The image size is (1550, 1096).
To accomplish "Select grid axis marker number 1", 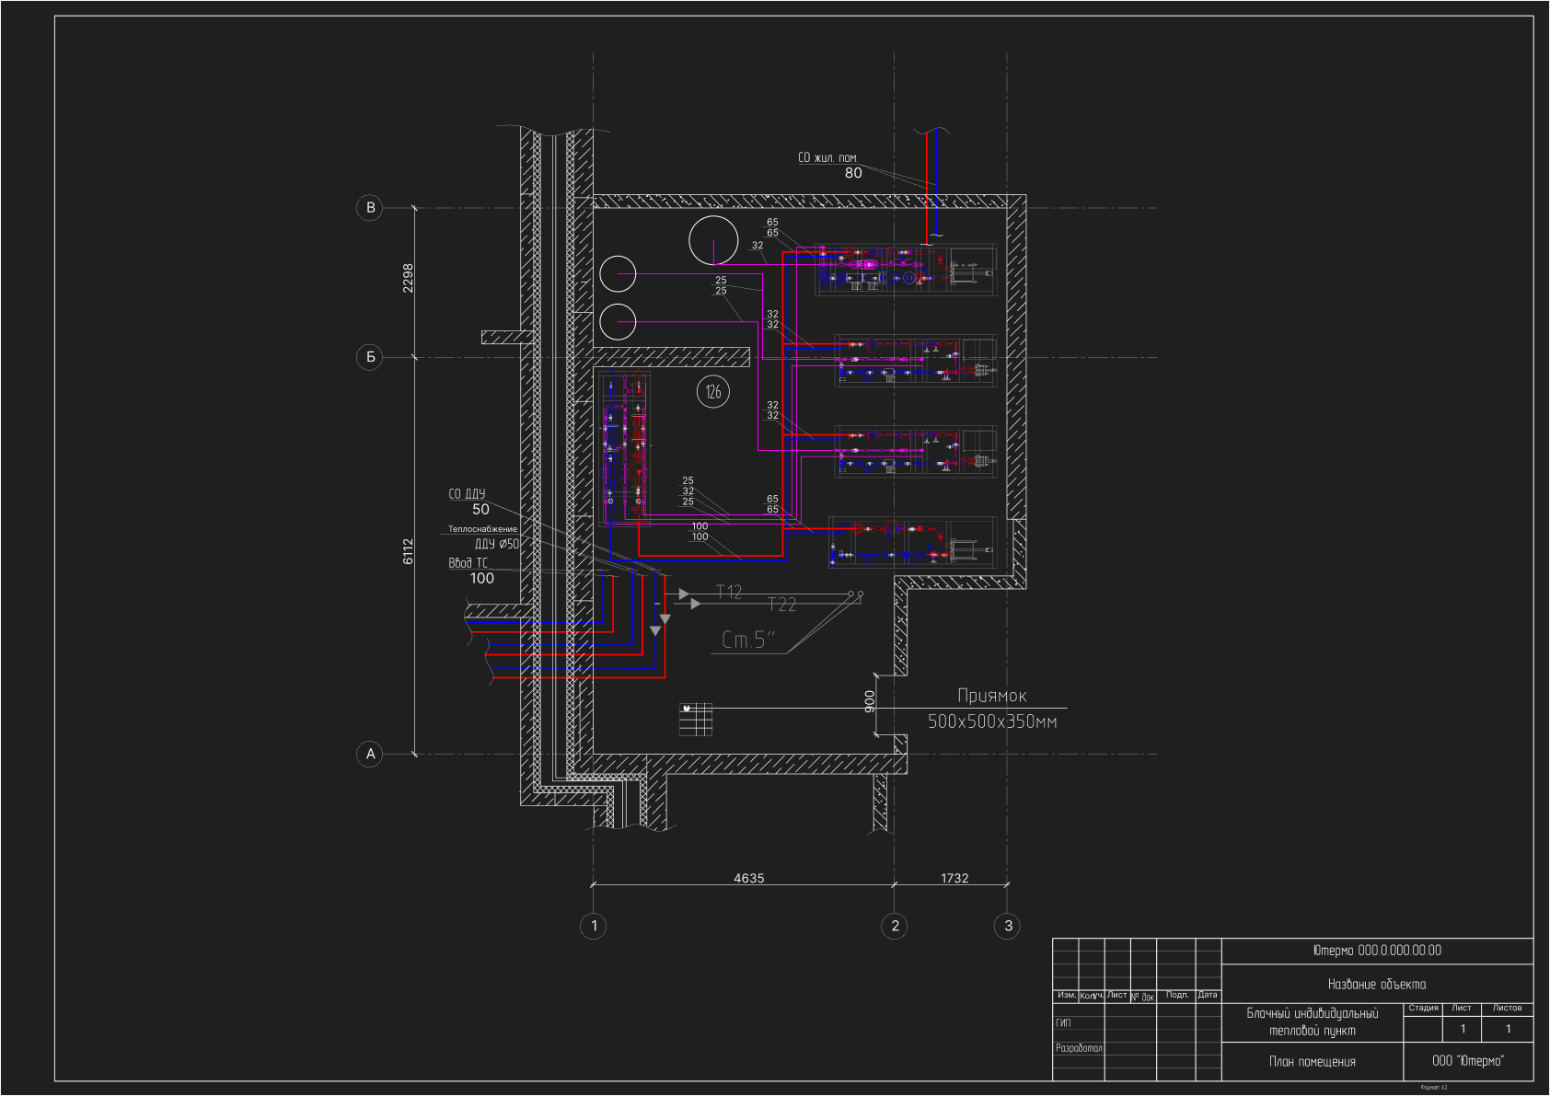I will [594, 926].
